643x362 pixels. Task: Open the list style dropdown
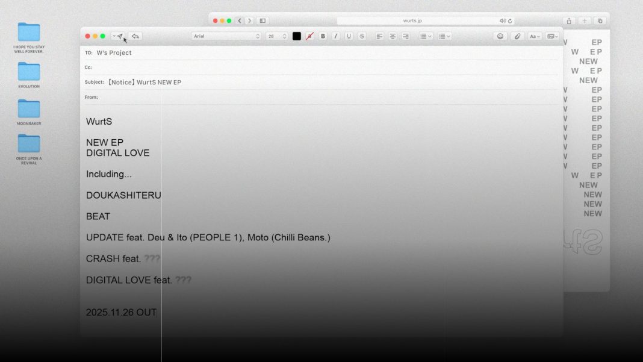426,36
